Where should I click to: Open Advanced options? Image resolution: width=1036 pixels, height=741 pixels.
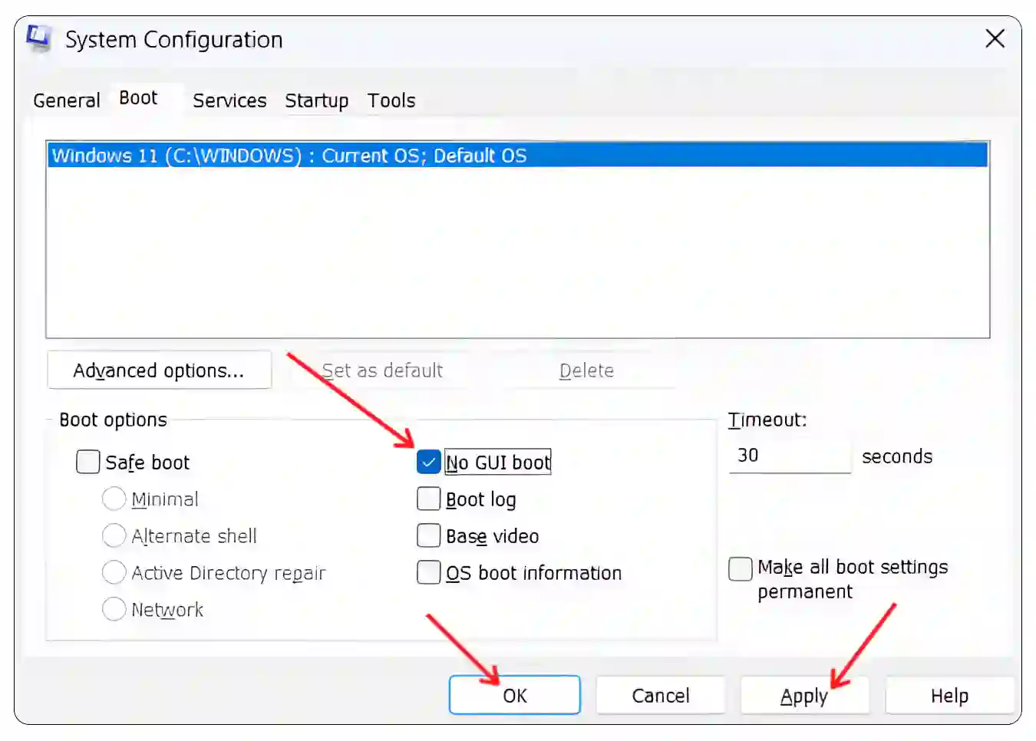point(159,370)
